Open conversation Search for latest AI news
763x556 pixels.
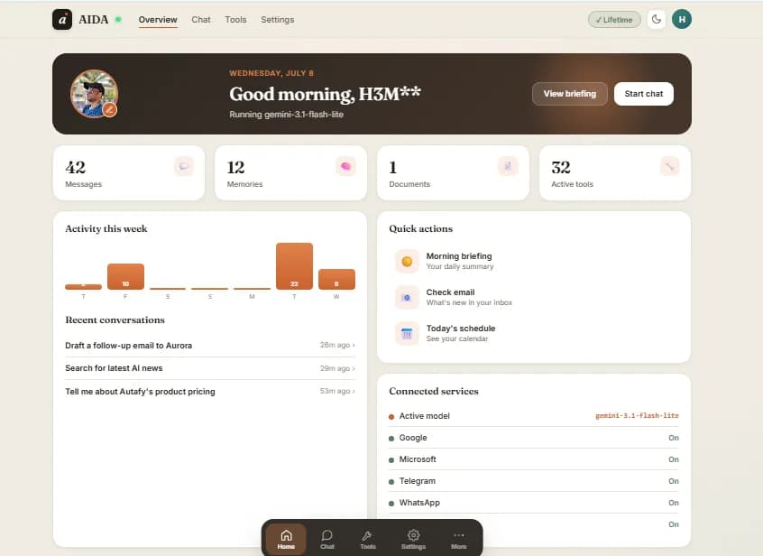click(x=210, y=368)
